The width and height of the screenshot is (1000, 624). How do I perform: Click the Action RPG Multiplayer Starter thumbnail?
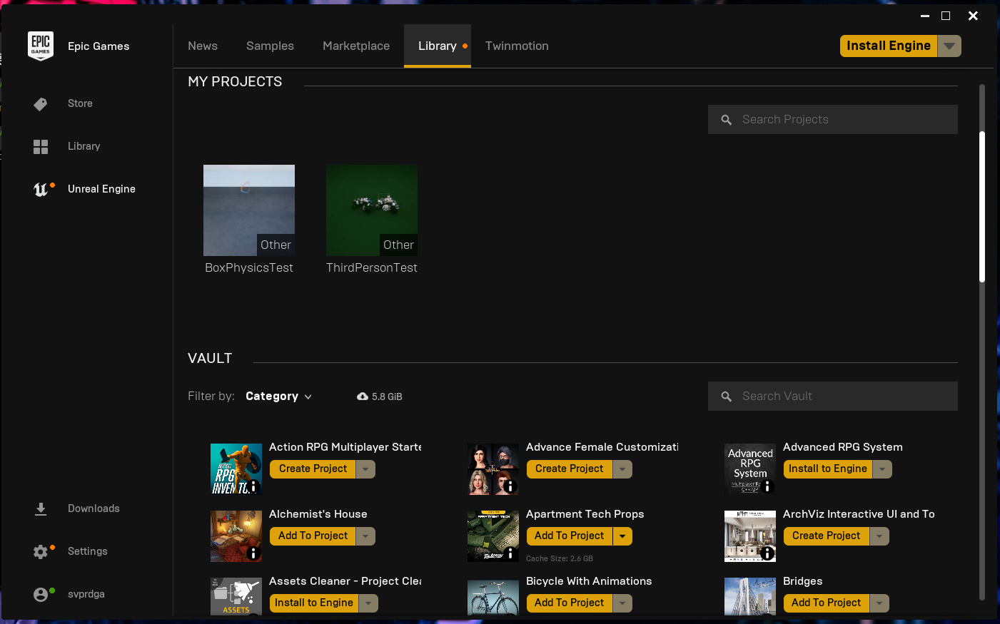[x=236, y=469]
